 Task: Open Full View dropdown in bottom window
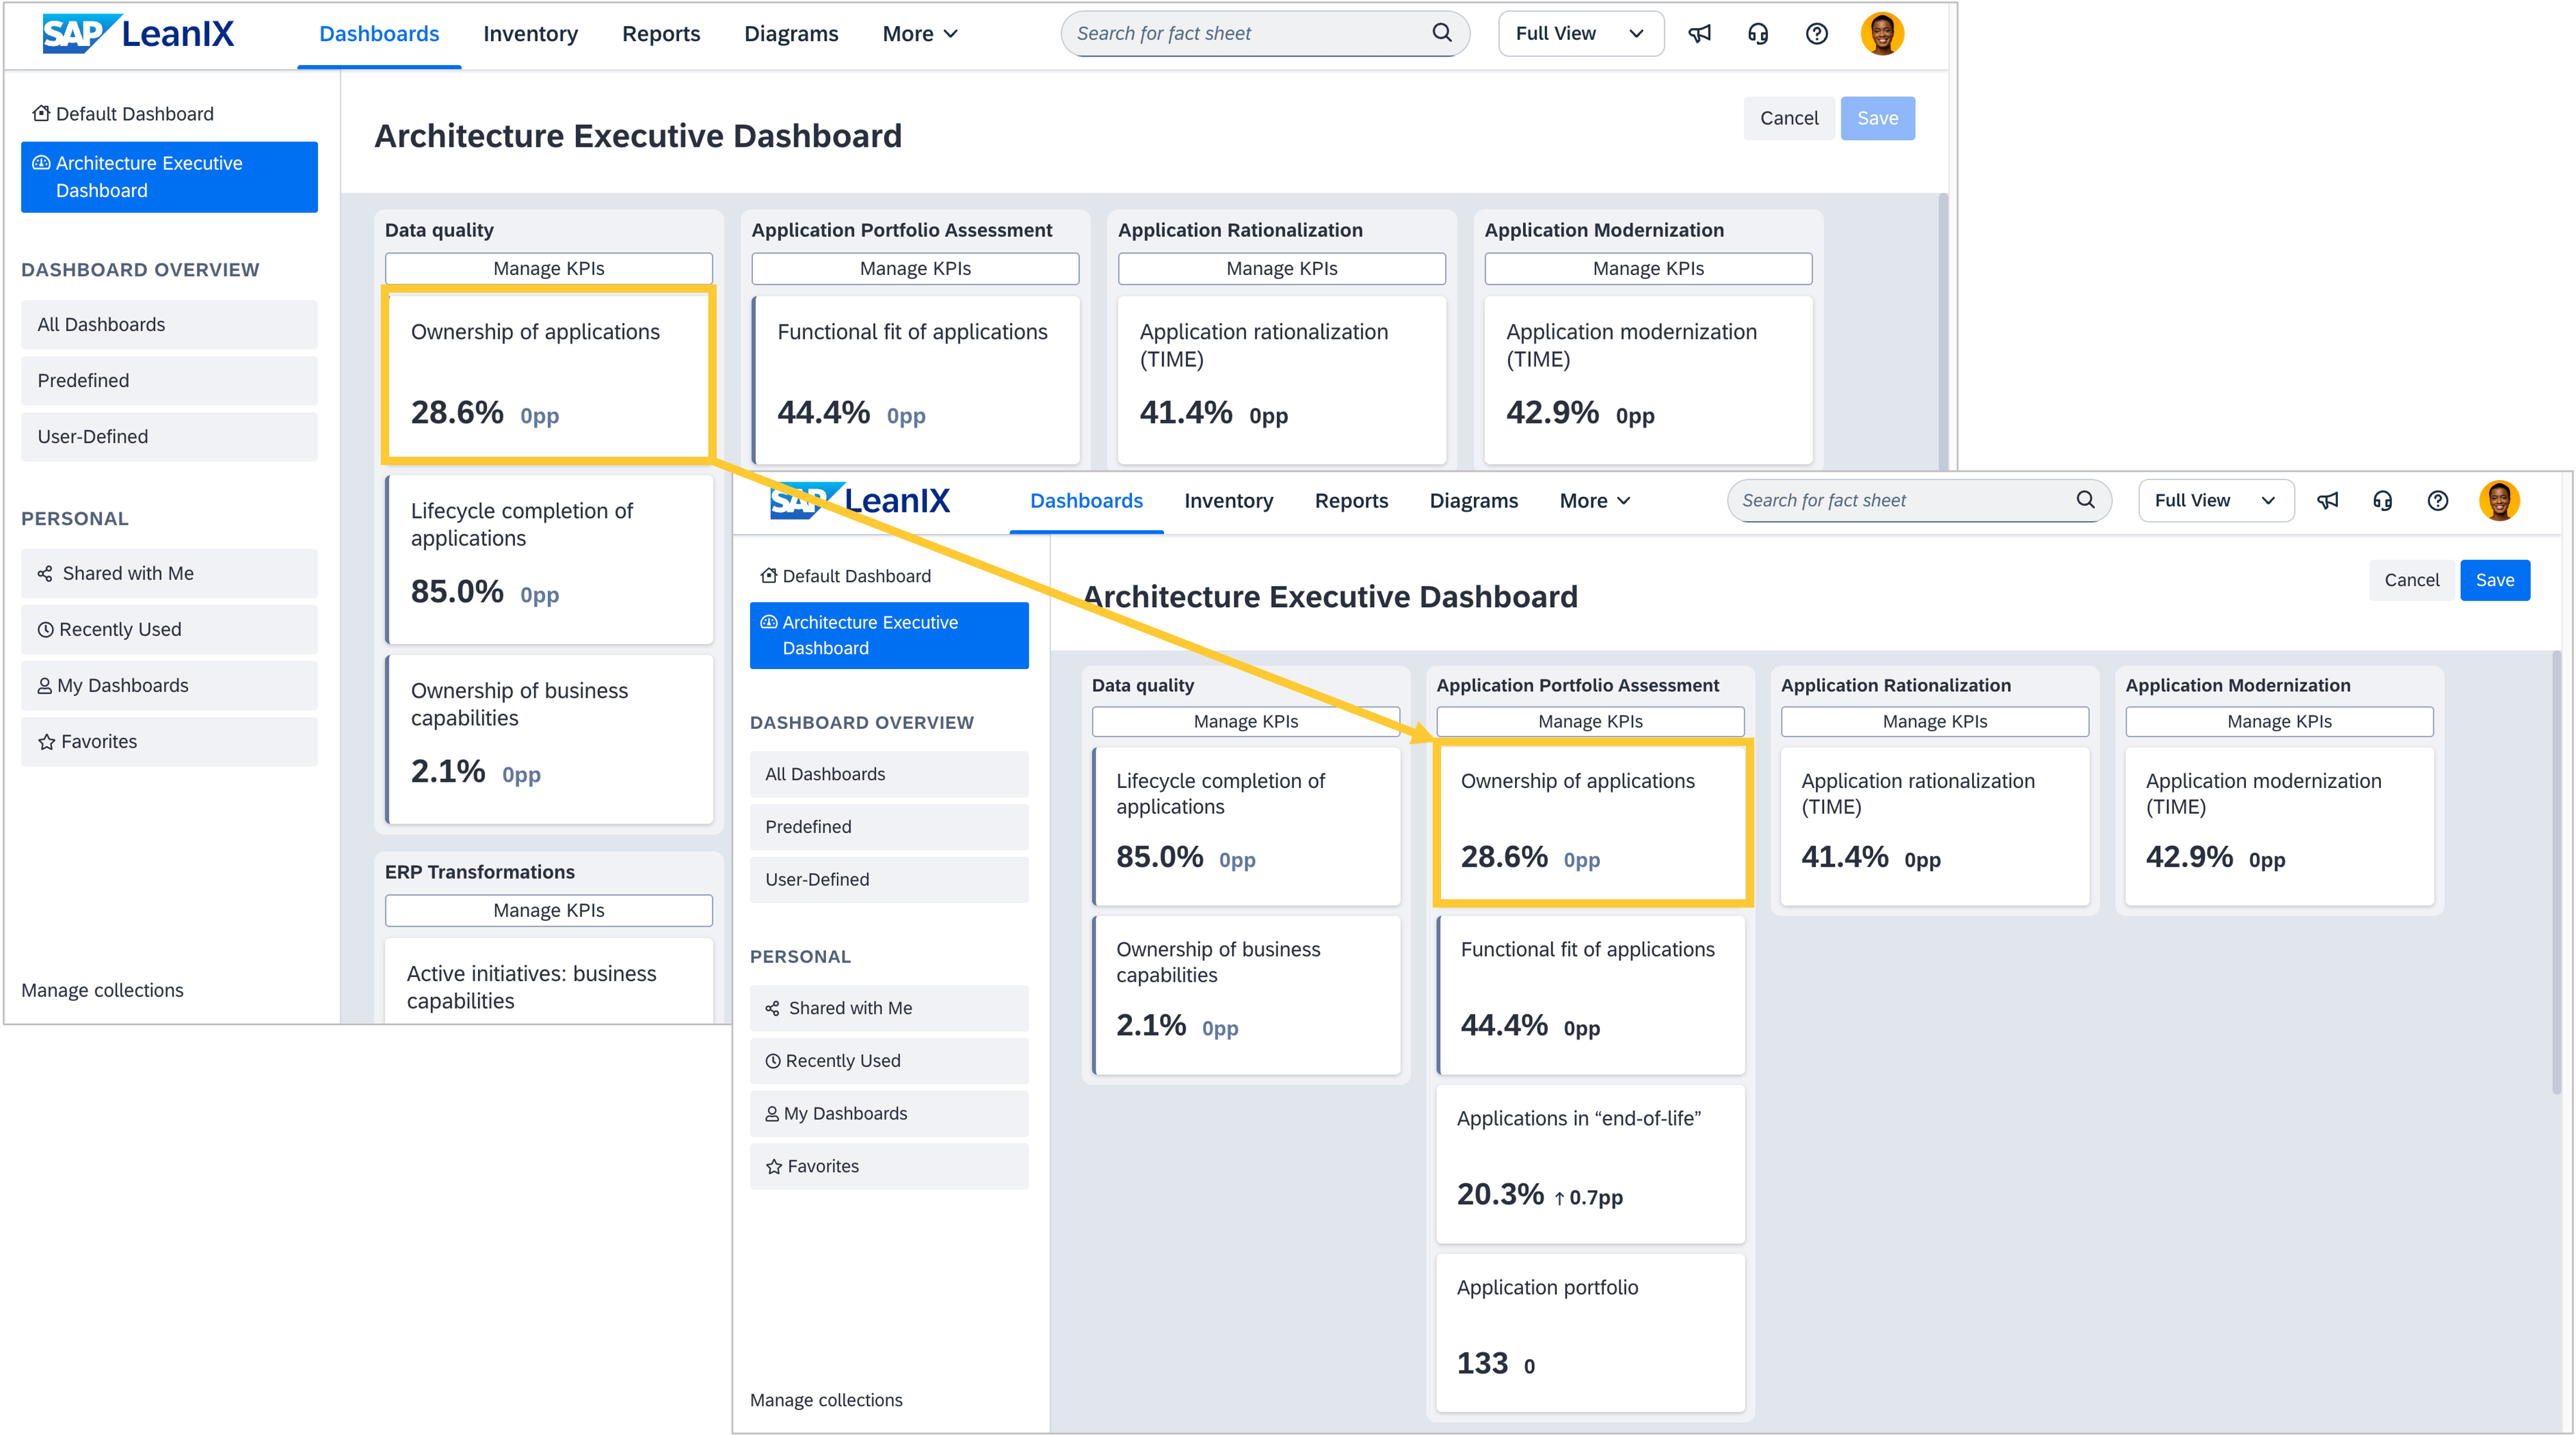2215,500
